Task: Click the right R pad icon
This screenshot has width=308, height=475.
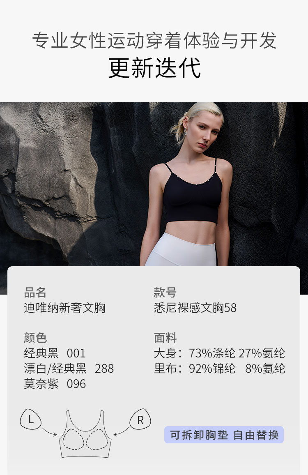Action: click(140, 419)
